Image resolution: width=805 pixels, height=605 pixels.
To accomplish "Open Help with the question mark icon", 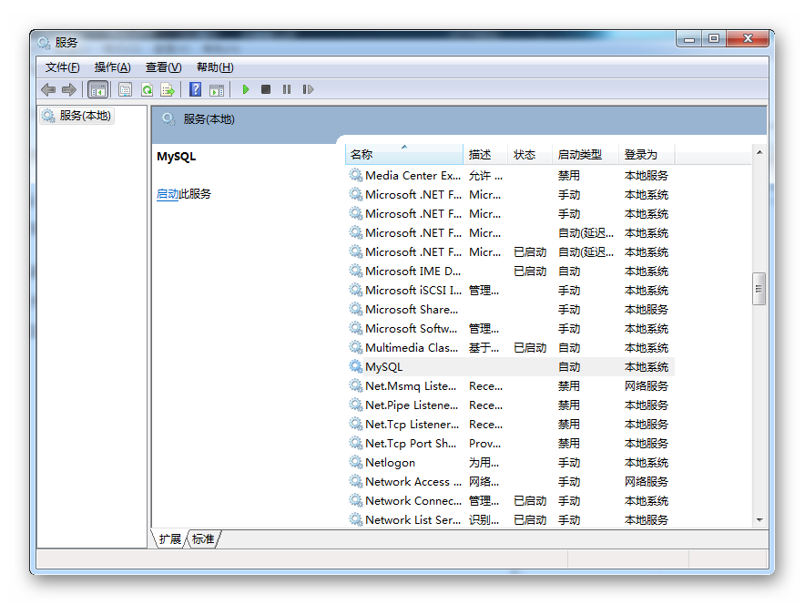I will pyautogui.click(x=195, y=89).
